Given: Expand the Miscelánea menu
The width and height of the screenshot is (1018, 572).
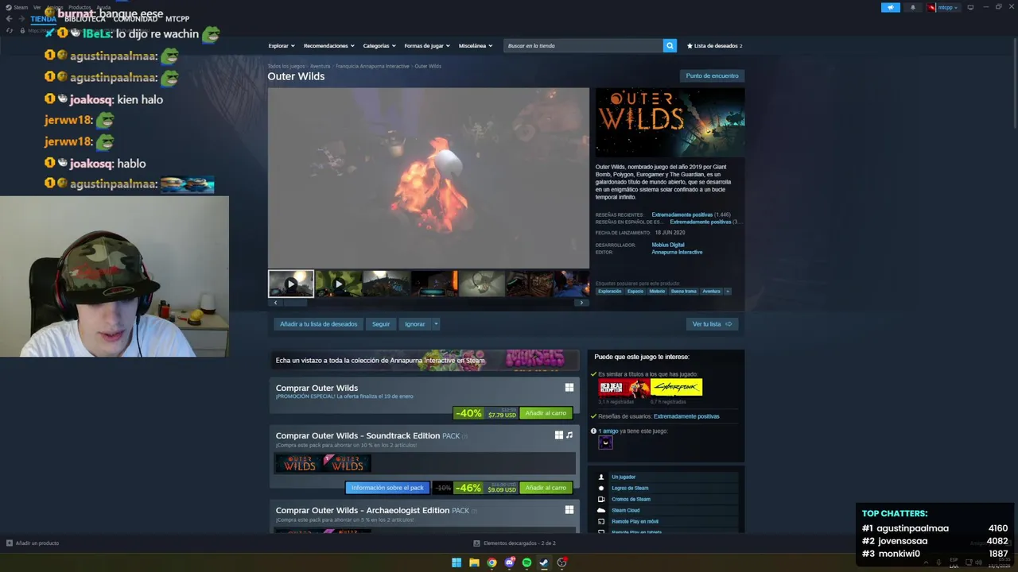Looking at the screenshot, I should [x=476, y=46].
